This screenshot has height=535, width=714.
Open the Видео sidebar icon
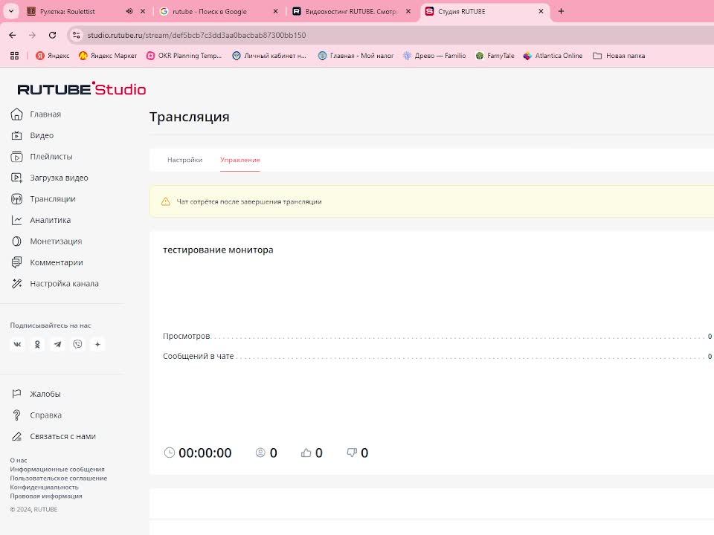tap(16, 135)
